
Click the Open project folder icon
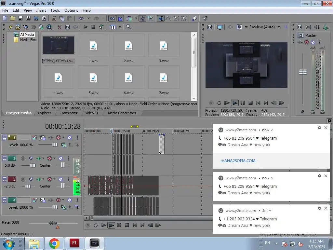(13, 18)
